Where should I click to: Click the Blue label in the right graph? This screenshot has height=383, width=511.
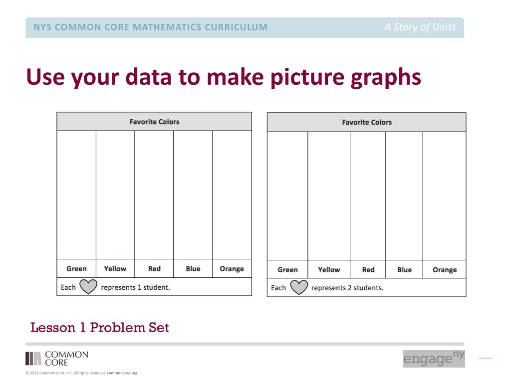pyautogui.click(x=404, y=270)
